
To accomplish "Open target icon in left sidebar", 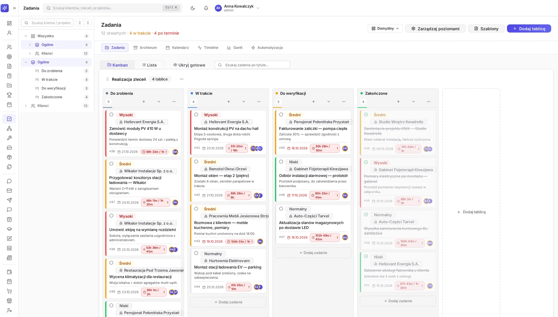I will pos(9,57).
